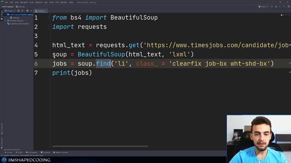
Task: Open the Project view dropdown
Action: (10, 11)
